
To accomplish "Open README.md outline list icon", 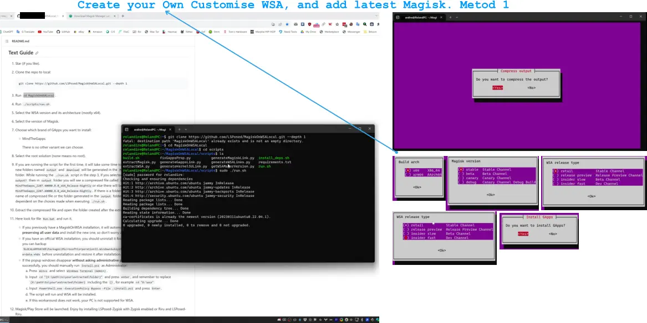I will coord(6,41).
